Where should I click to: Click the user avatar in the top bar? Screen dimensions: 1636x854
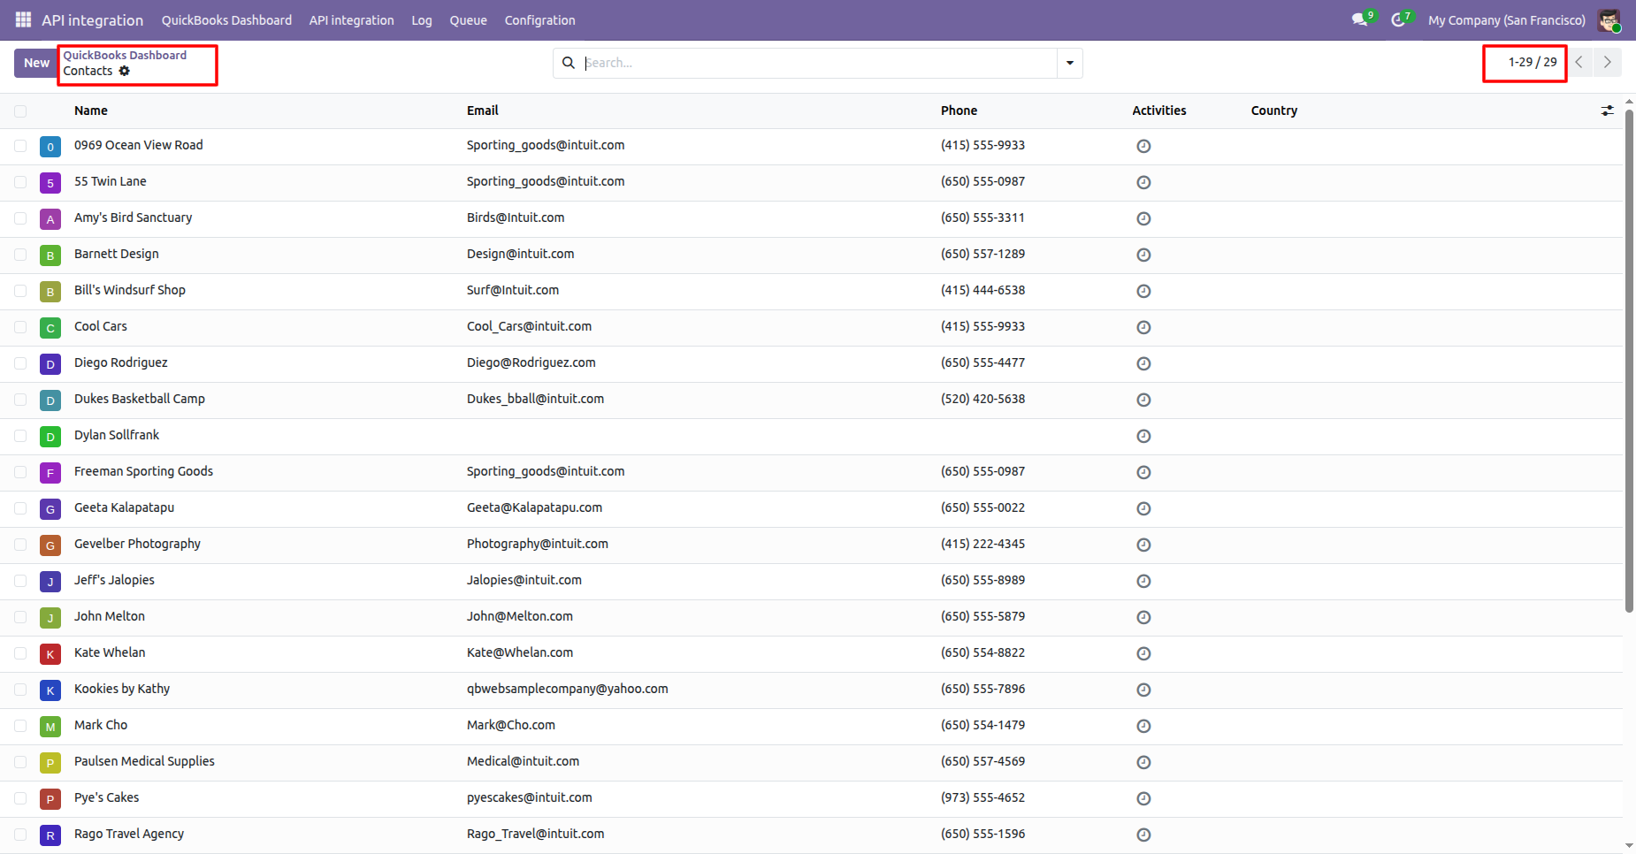(x=1609, y=19)
